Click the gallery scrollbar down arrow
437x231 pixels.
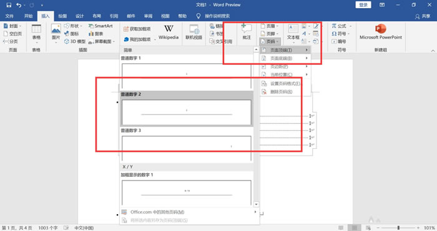tap(256, 204)
